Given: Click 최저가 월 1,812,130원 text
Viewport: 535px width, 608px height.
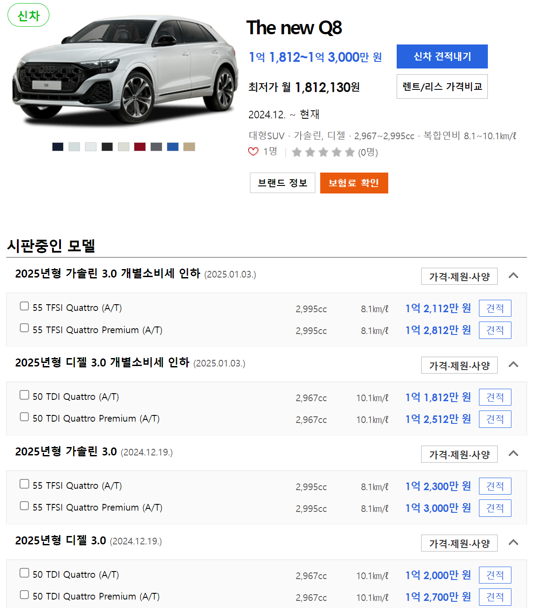Looking at the screenshot, I should click(304, 87).
